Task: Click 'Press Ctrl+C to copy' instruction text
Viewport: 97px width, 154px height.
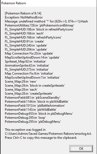Action: click(x=41, y=138)
